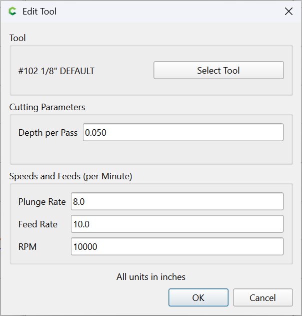
Task: Click the Carbide Create logo icon
Action: [12, 11]
